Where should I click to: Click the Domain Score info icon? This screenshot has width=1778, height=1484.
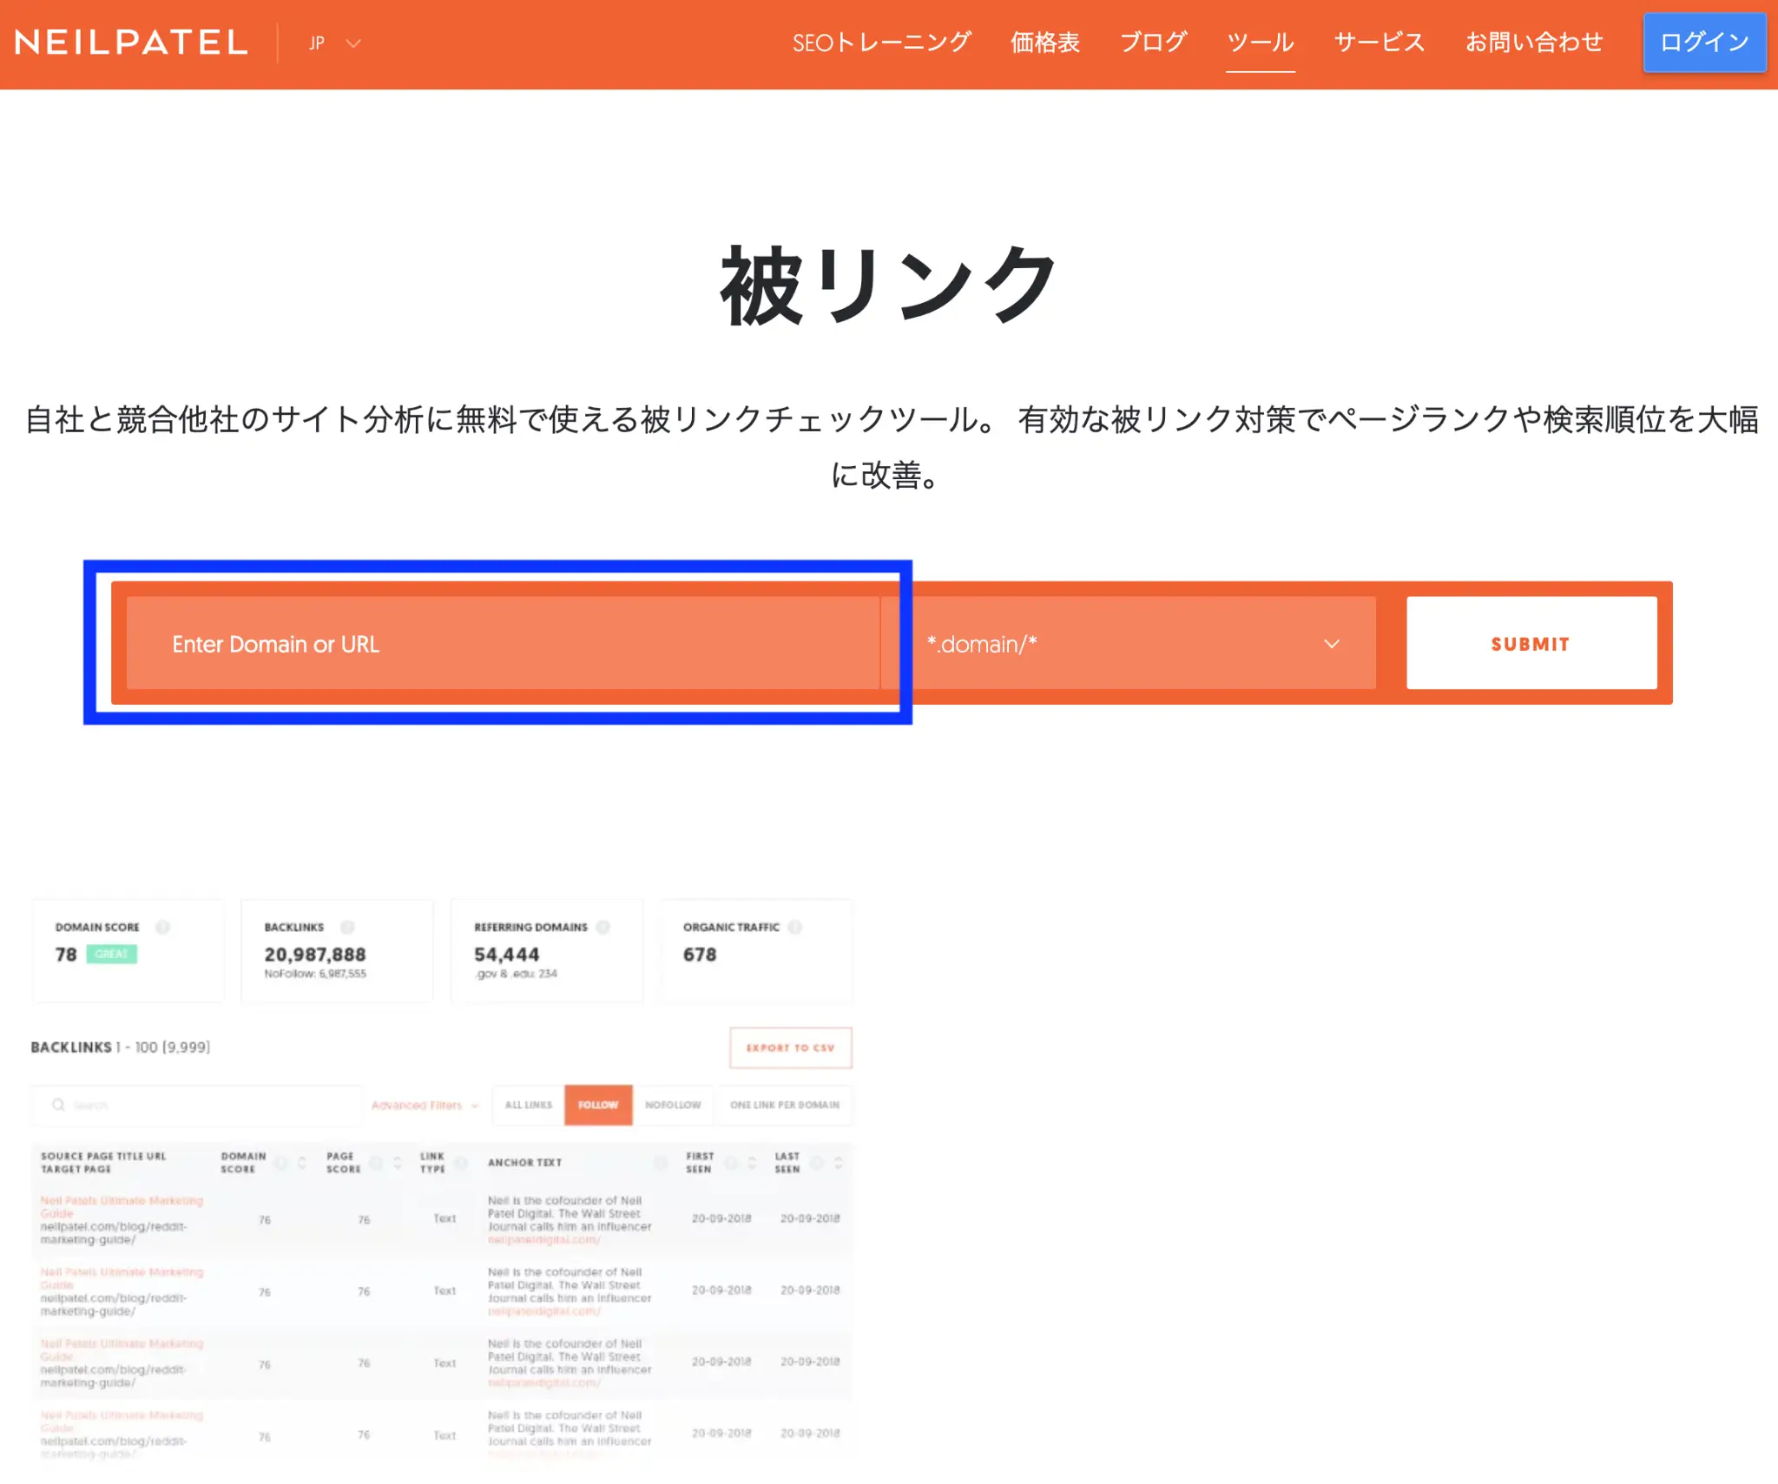point(162,927)
